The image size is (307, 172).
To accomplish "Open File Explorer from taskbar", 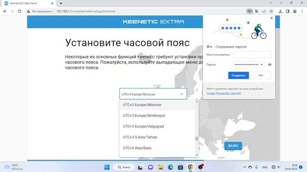I will click(161, 167).
